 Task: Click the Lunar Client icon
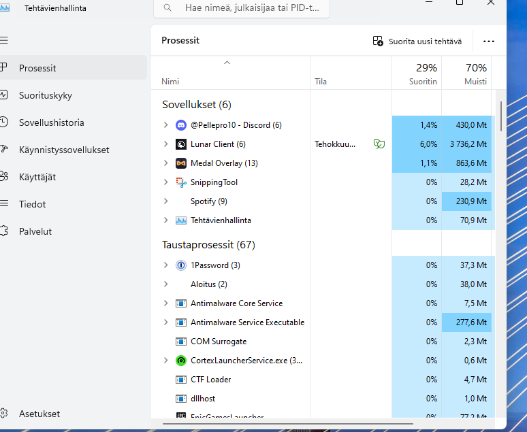[181, 144]
